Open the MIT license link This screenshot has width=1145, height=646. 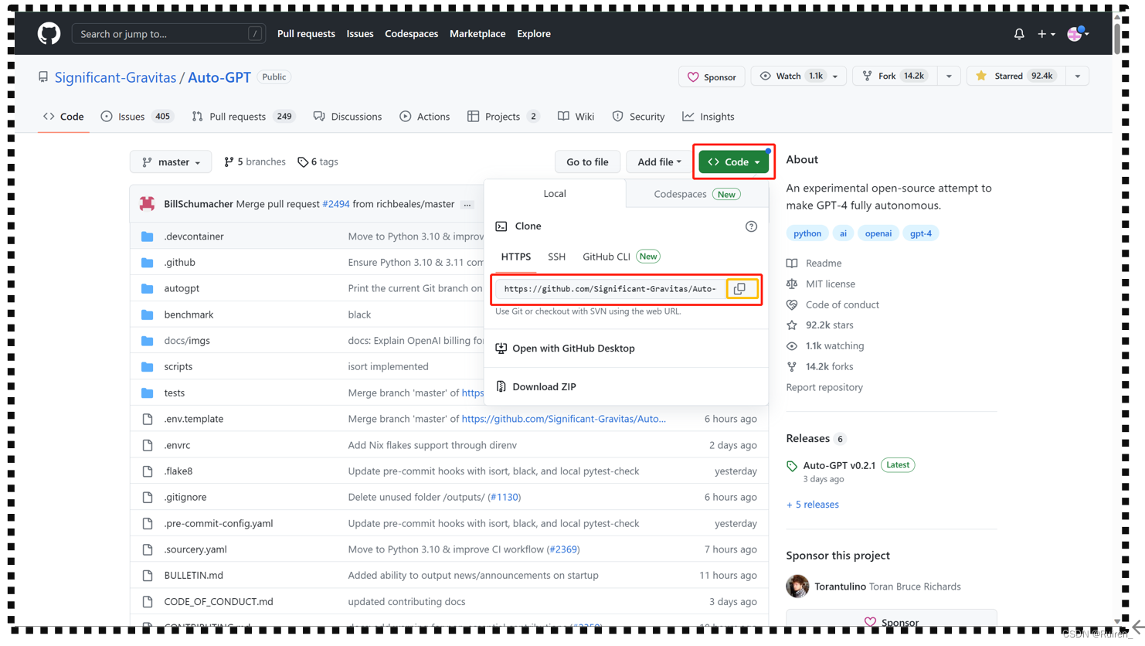[831, 284]
